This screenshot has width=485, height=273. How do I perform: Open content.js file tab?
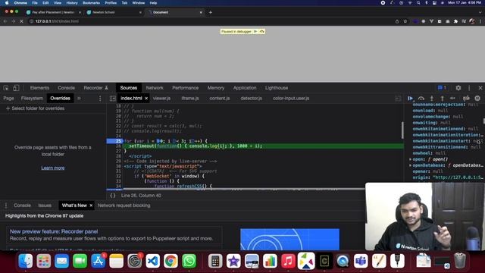[x=220, y=99]
